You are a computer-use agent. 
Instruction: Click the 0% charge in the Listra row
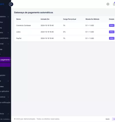[x=64, y=32]
